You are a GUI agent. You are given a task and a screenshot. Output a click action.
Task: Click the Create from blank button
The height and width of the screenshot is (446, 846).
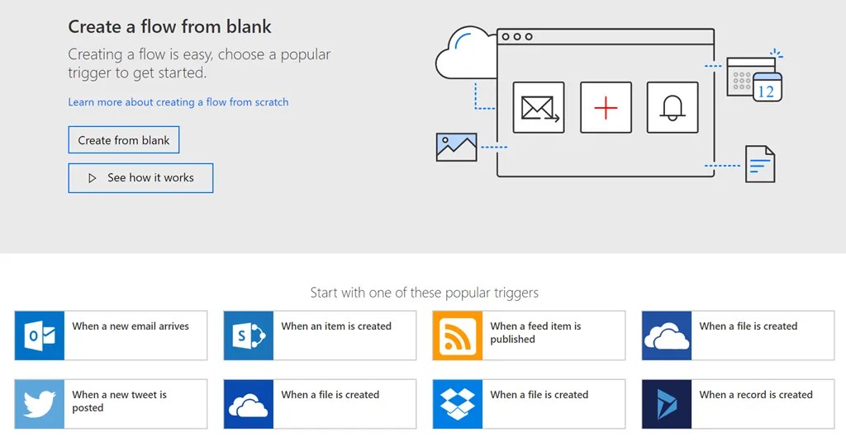click(x=124, y=140)
